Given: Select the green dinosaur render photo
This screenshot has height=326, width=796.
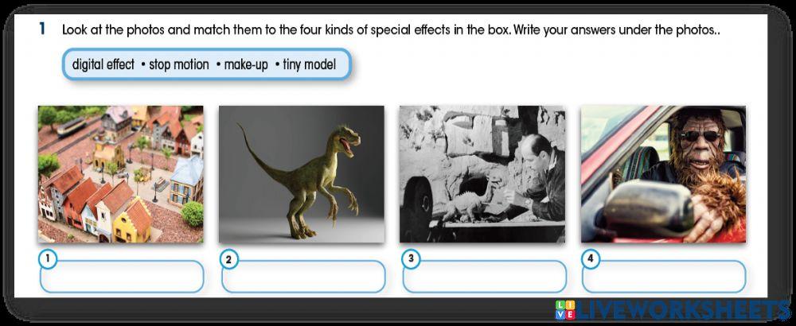Looking at the screenshot, I should (302, 174).
